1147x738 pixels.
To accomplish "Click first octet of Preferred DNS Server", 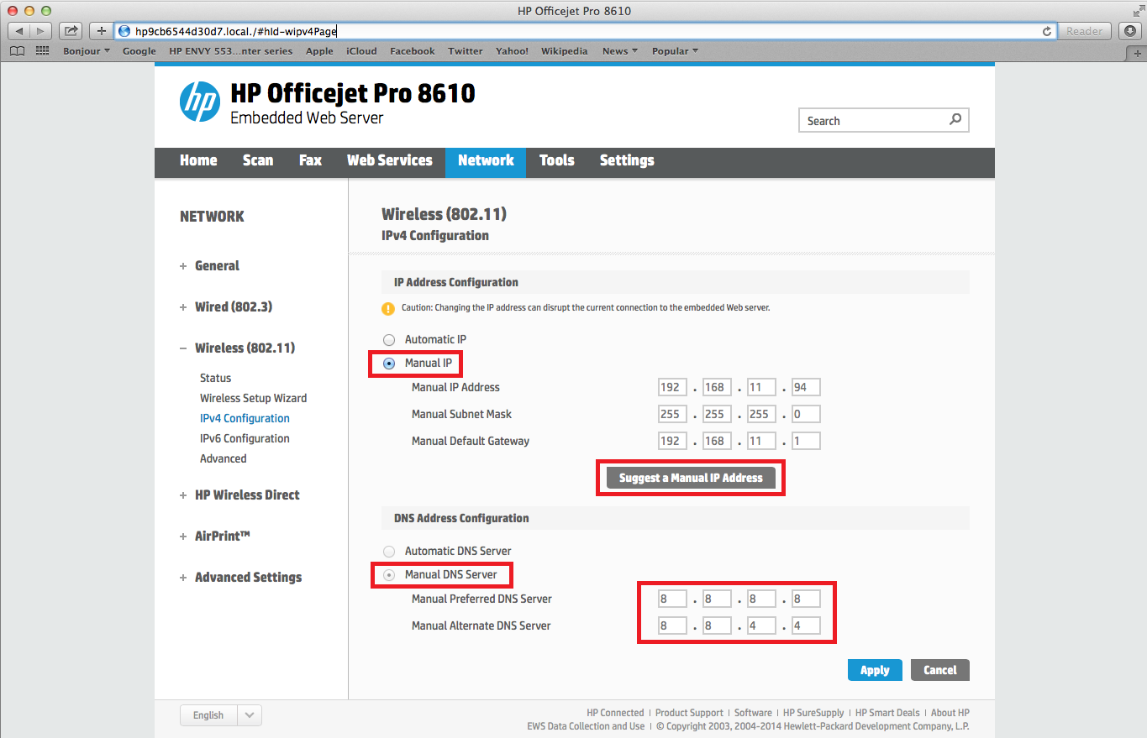I will 673,599.
